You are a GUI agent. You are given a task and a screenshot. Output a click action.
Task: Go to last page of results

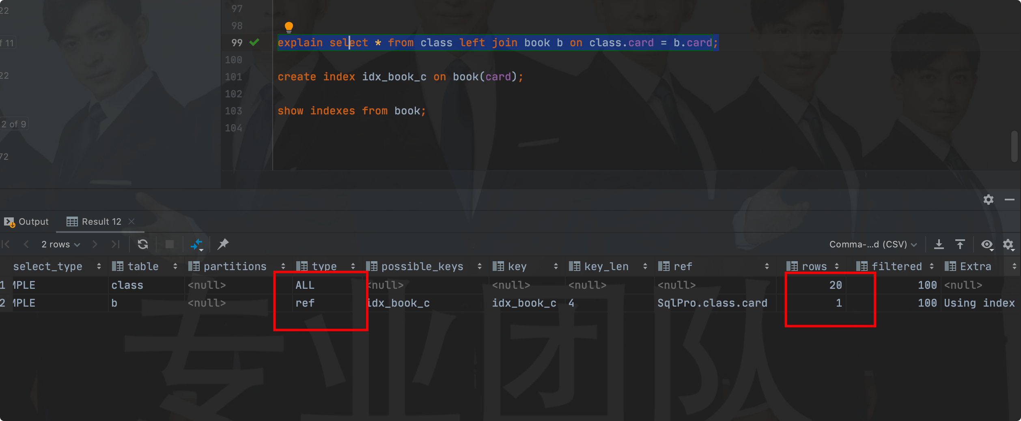click(x=116, y=244)
